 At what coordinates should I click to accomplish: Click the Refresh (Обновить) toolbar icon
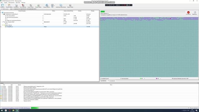click(2, 6)
